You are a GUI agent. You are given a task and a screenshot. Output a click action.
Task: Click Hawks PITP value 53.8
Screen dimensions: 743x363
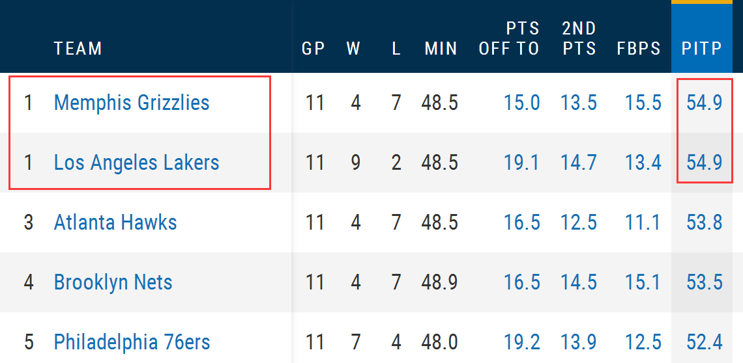point(704,222)
